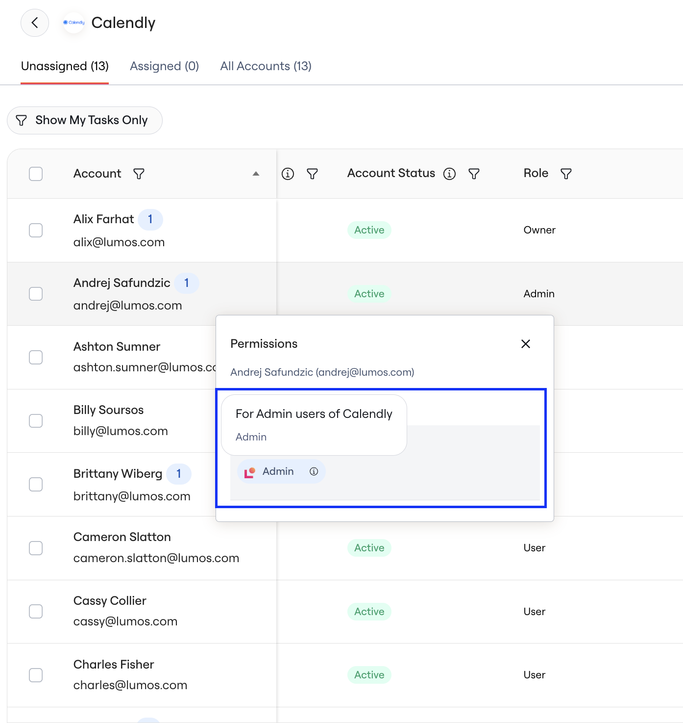Image resolution: width=683 pixels, height=723 pixels.
Task: Click the Calendly logo icon
Action: click(x=74, y=23)
